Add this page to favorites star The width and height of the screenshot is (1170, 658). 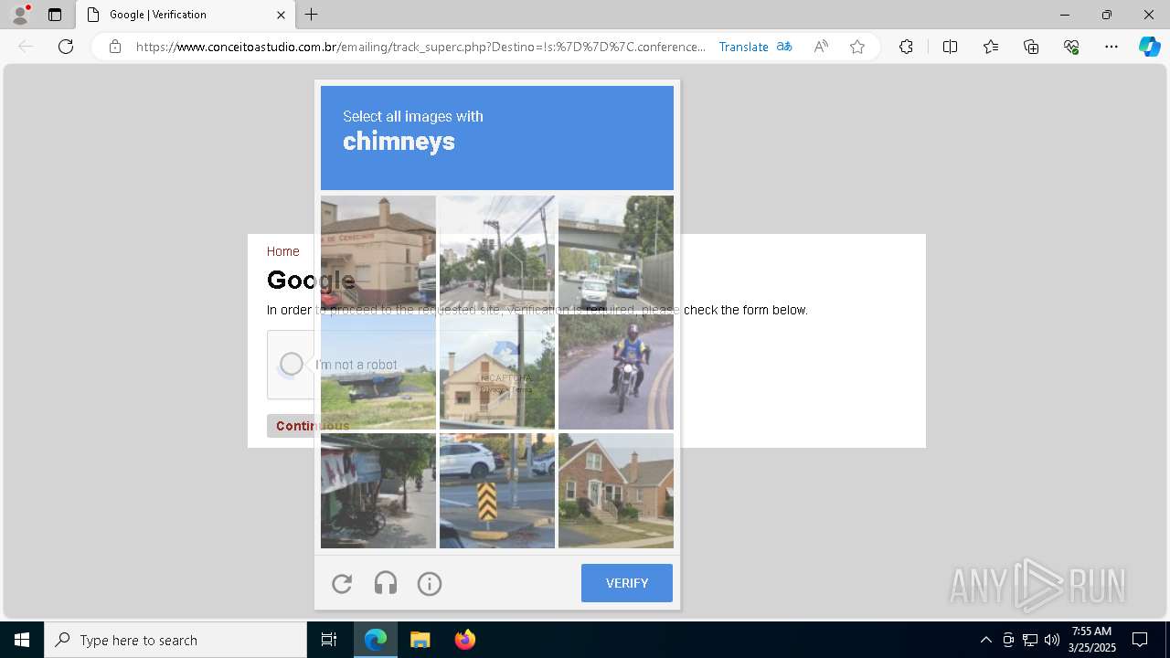[857, 47]
